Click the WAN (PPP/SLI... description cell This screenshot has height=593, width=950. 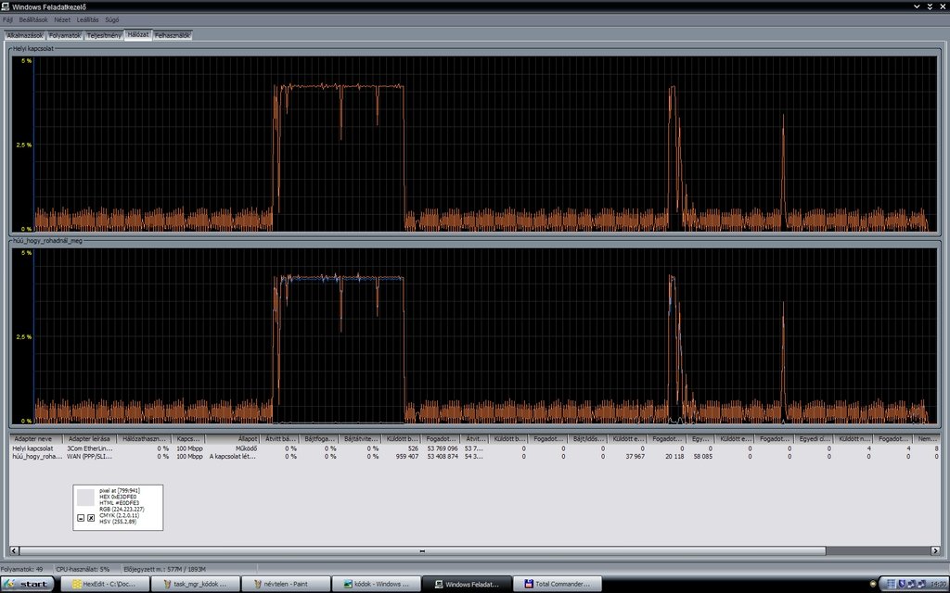[89, 456]
